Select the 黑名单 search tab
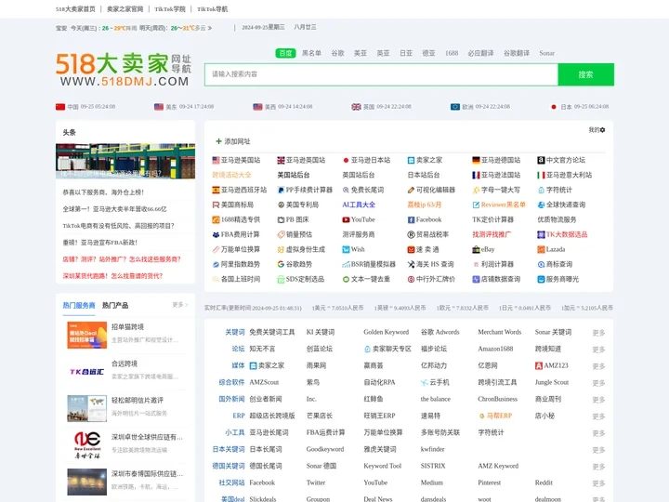669x502 pixels. (311, 53)
